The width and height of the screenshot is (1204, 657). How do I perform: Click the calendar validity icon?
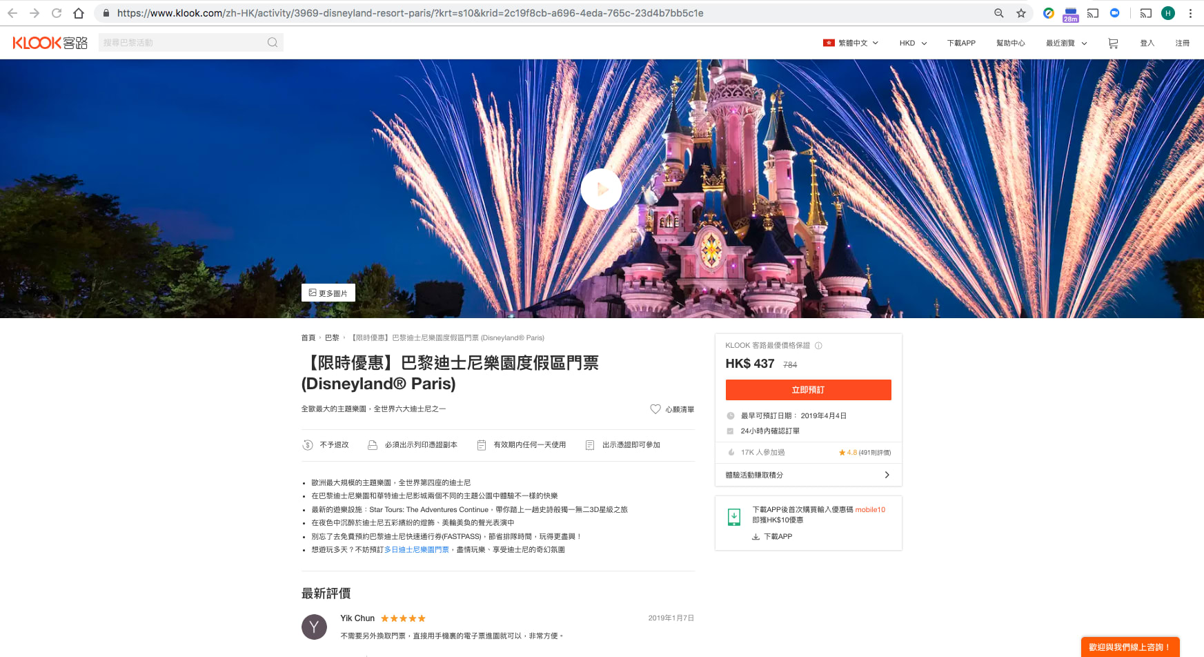click(482, 445)
